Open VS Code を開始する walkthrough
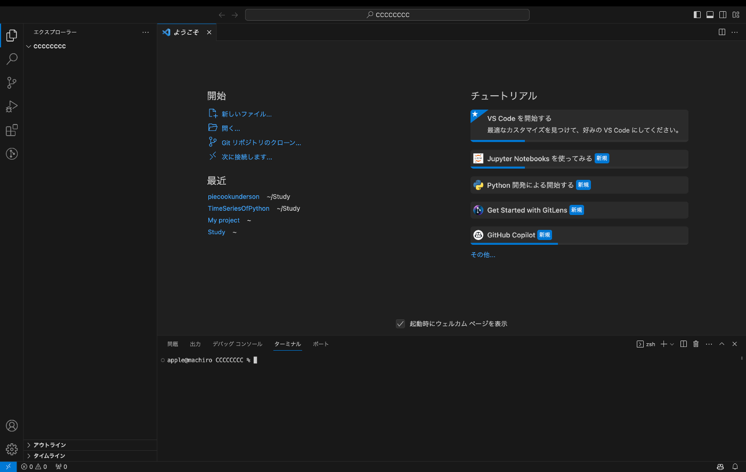This screenshot has width=746, height=472. coord(579,126)
